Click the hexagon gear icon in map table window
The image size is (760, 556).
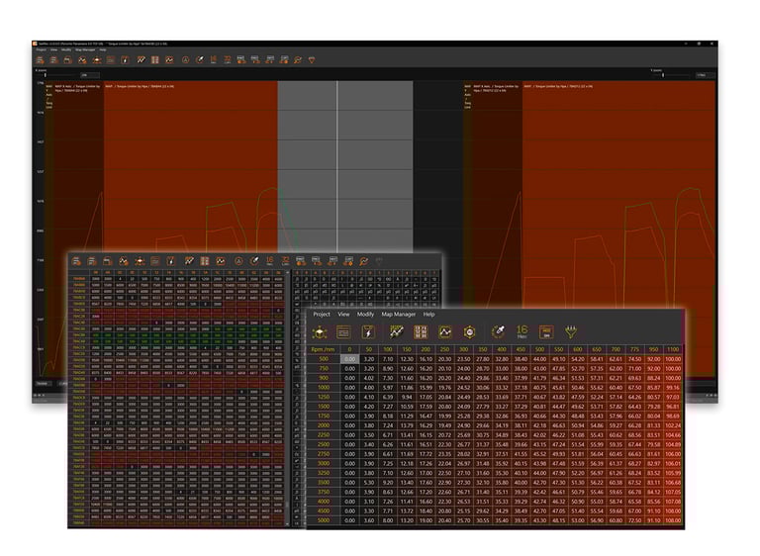tap(469, 332)
